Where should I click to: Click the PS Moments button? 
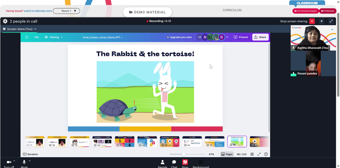(x=328, y=11)
